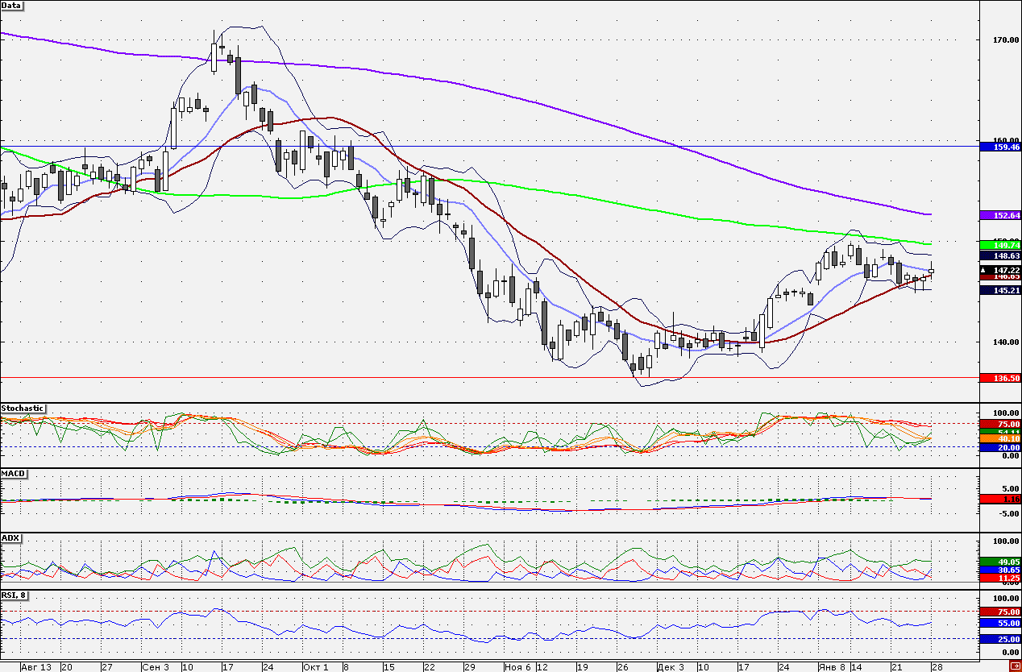Click the "Сен 3" date label
Image resolution: width=1022 pixels, height=672 pixels.
155,667
